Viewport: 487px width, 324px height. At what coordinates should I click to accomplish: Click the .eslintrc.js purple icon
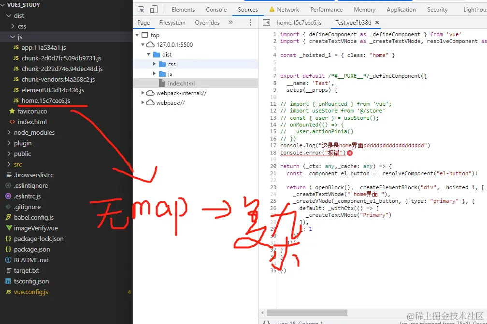pyautogui.click(x=8, y=196)
